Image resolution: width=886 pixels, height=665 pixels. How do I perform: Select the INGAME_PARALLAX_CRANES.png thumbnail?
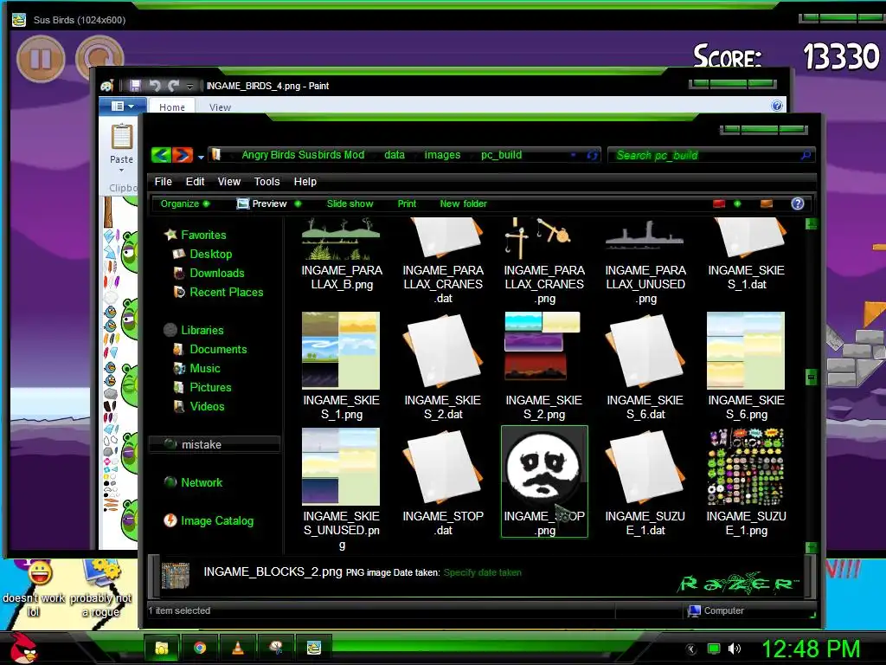coord(538,239)
